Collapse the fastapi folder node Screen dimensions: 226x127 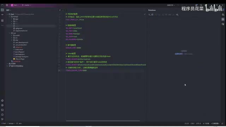(10, 17)
